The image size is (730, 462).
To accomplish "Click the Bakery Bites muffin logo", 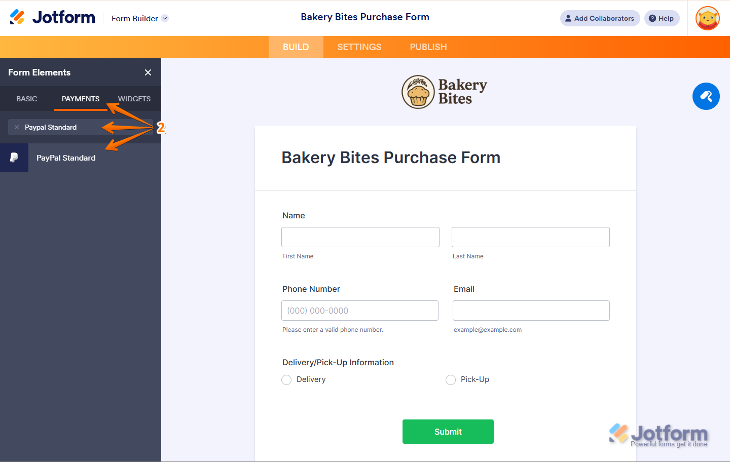I will pos(418,92).
